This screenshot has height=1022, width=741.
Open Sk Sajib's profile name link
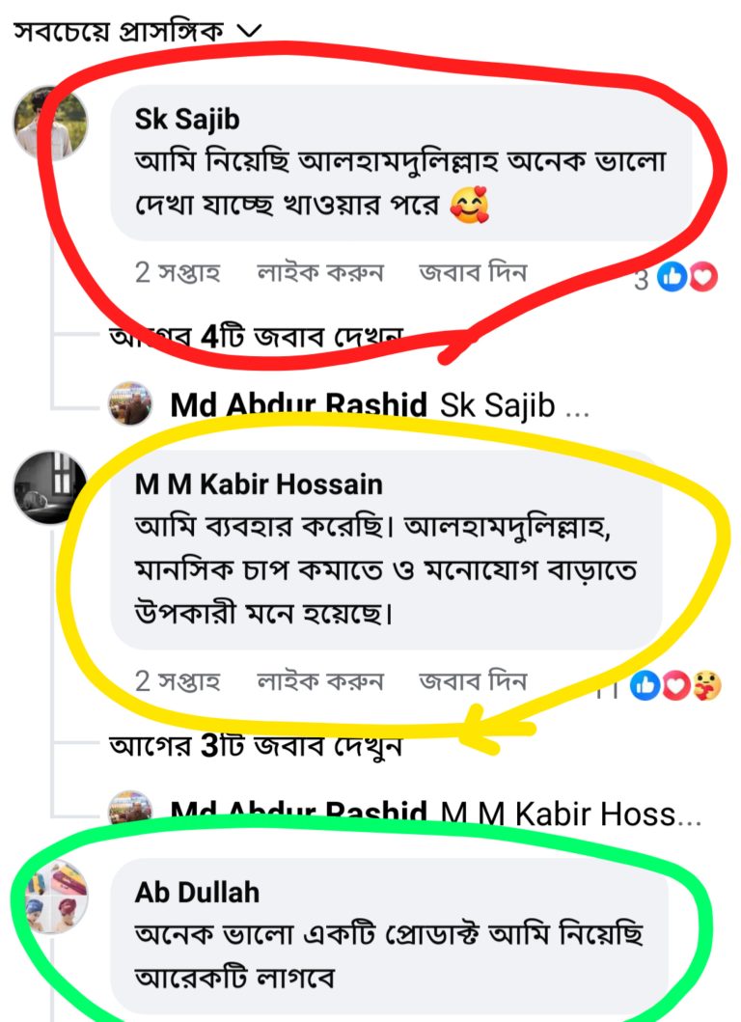[187, 119]
